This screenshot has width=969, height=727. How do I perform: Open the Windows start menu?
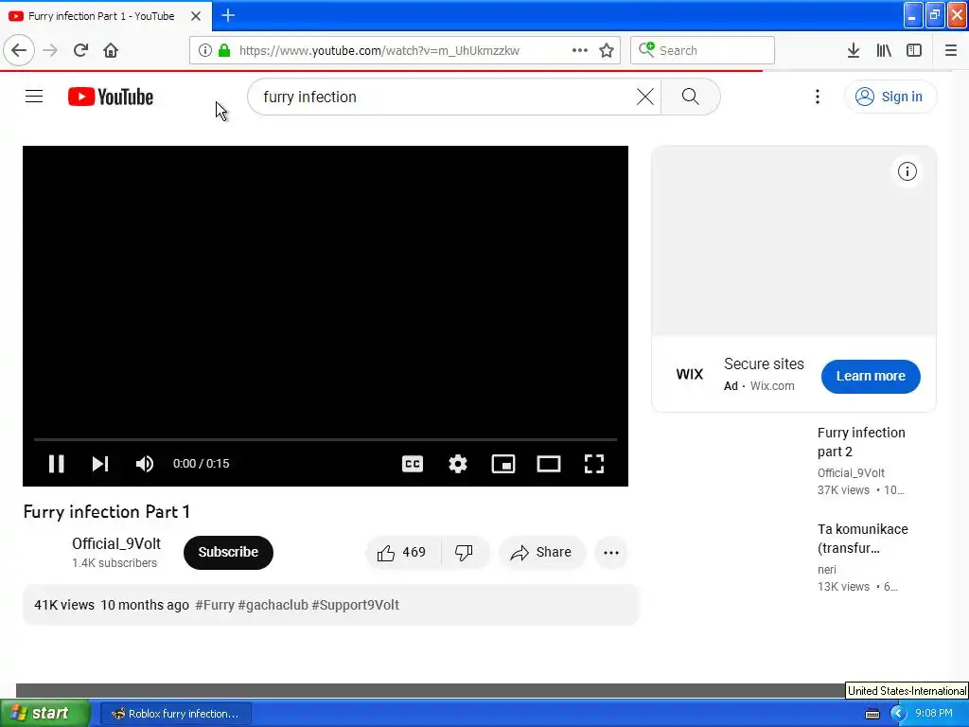[45, 714]
